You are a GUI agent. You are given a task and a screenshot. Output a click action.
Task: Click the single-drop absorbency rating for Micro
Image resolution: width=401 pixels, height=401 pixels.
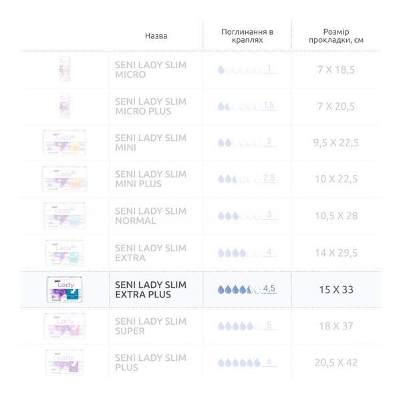247,70
